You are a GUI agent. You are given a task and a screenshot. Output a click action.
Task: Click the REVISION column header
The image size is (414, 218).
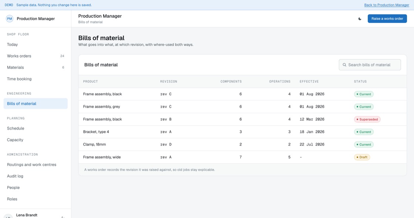coord(169,82)
